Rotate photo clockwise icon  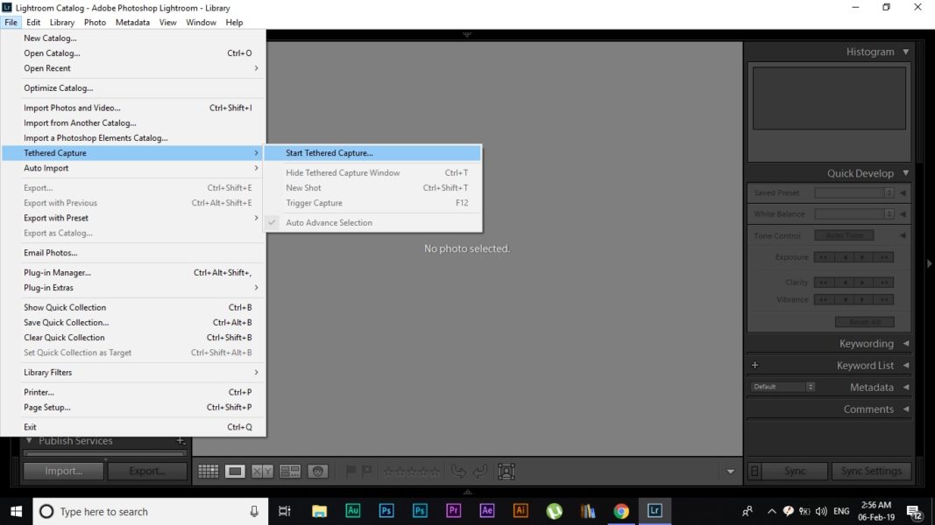480,472
